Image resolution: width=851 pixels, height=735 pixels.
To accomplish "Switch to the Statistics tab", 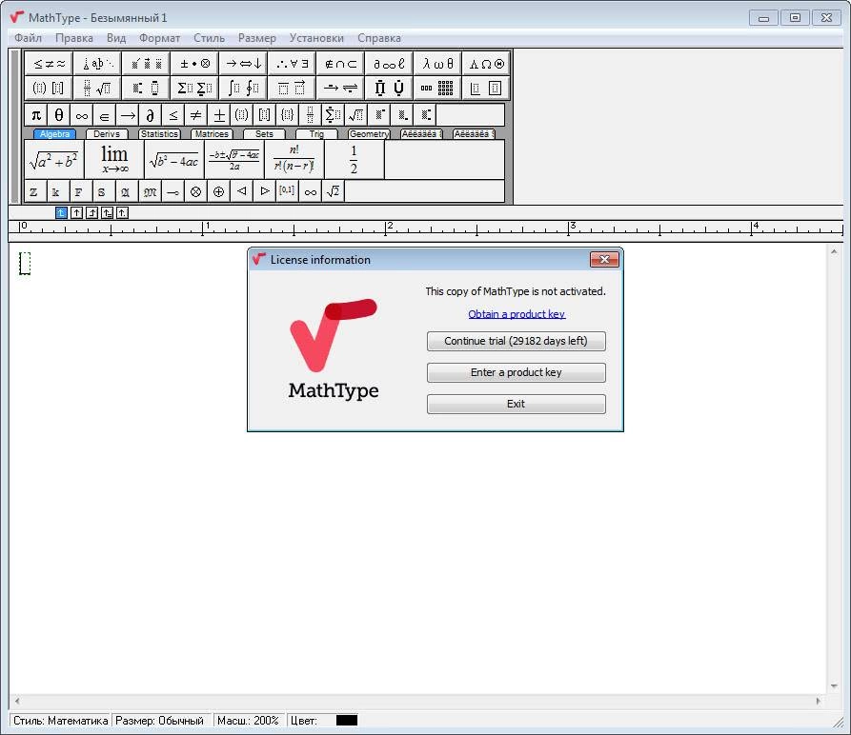I will [159, 134].
